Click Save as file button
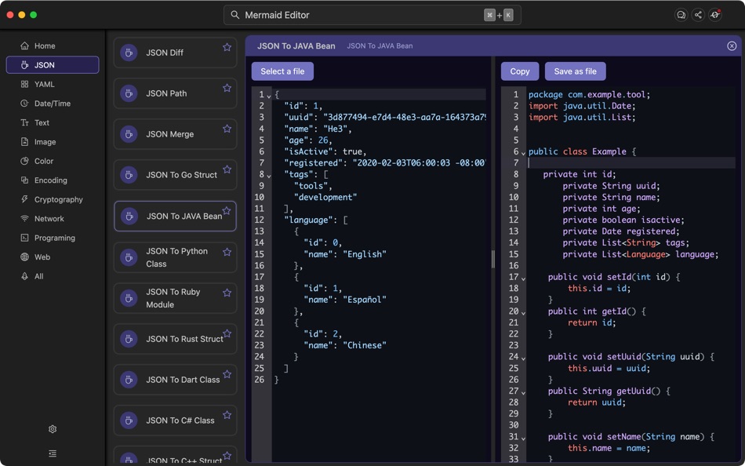 pos(576,71)
